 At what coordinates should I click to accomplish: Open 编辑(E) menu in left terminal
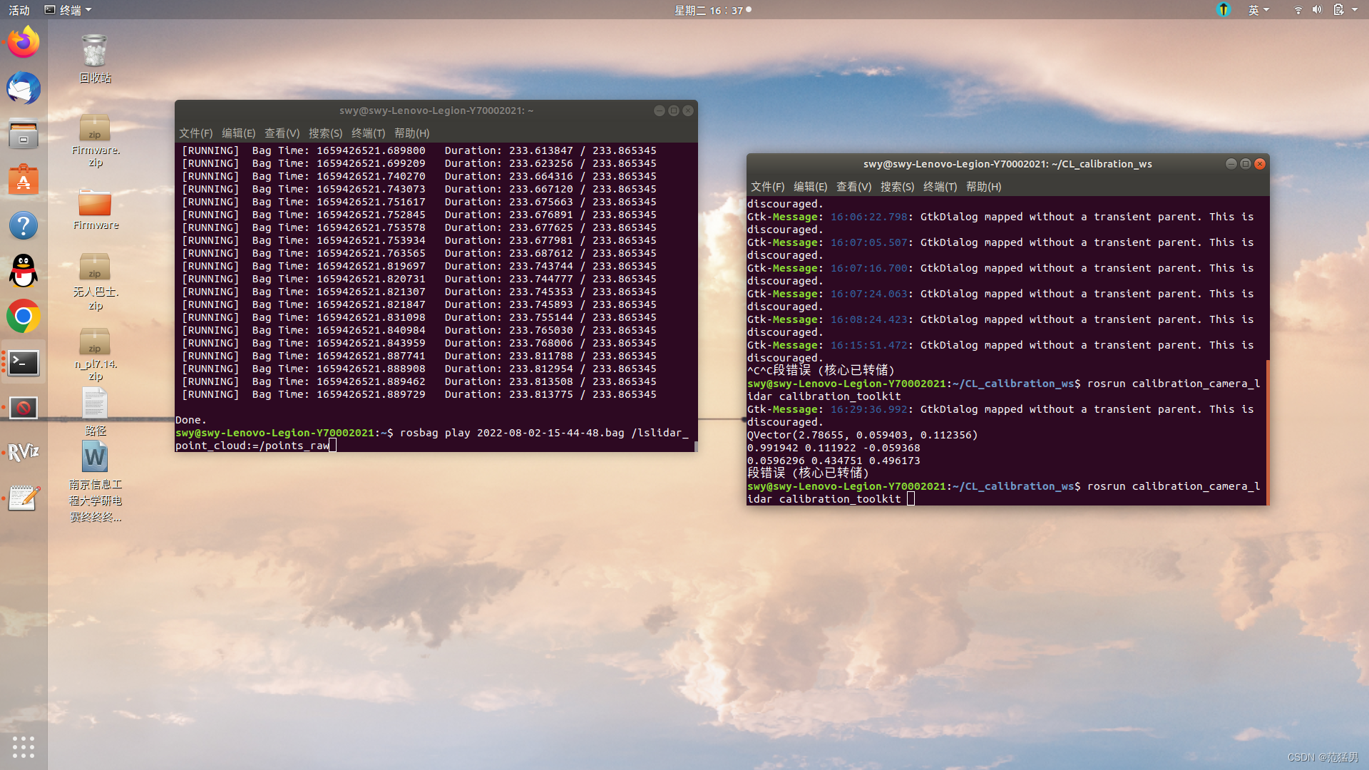coord(239,133)
